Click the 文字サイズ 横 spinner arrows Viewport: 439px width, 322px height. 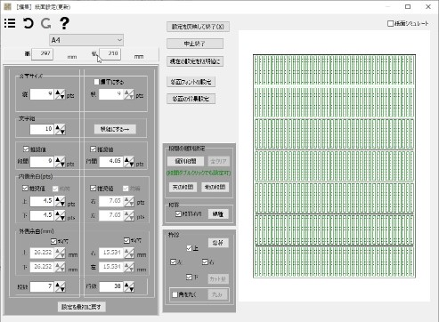click(129, 94)
